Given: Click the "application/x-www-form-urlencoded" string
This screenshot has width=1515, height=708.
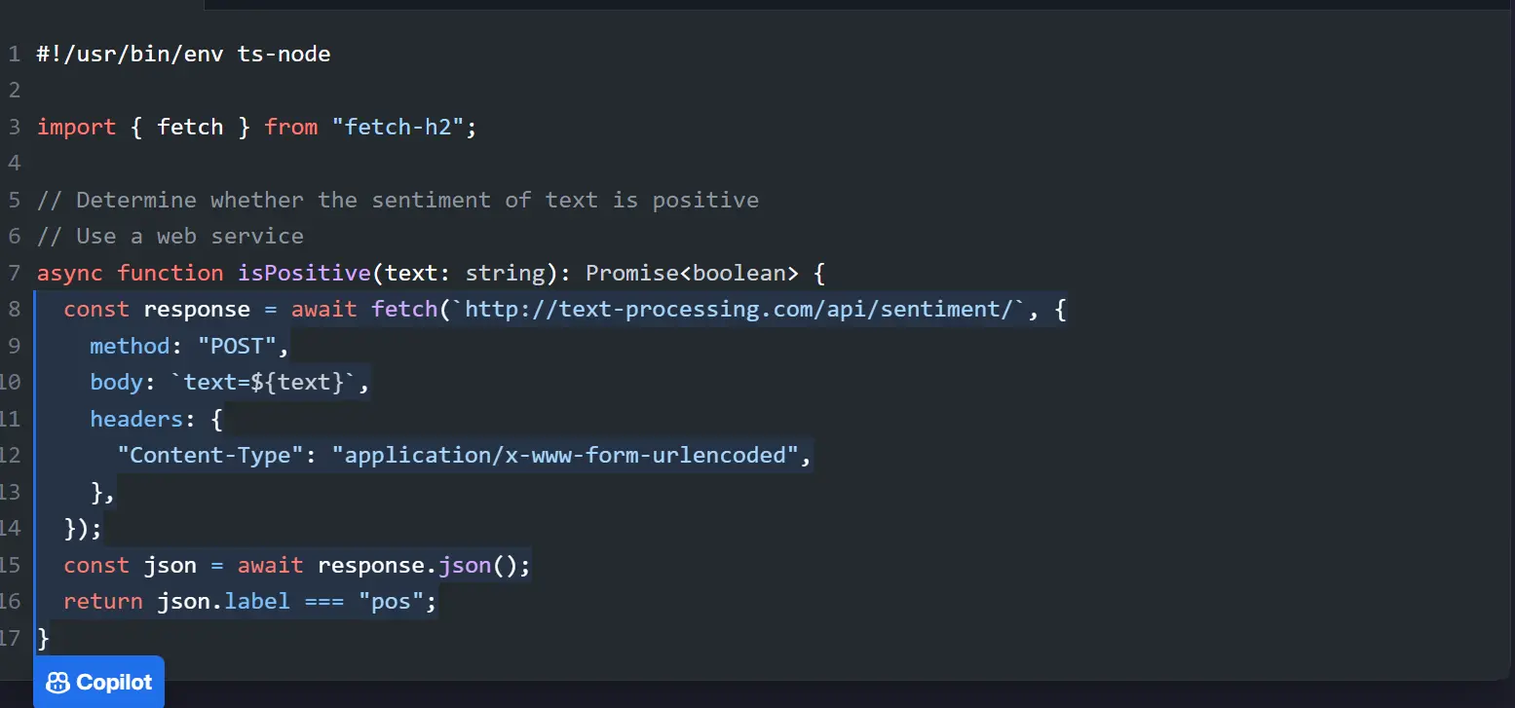Looking at the screenshot, I should pyautogui.click(x=564, y=455).
